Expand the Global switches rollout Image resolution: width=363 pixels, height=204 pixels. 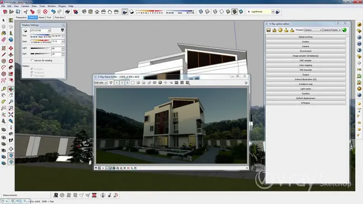pyautogui.click(x=305, y=37)
